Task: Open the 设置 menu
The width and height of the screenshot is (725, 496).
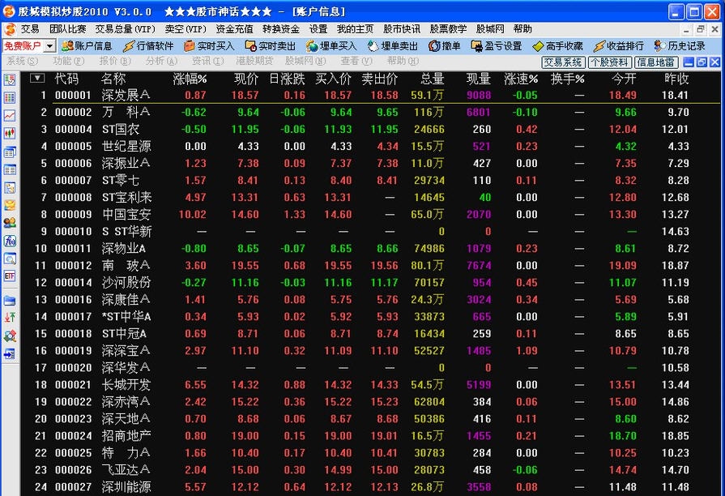Action: 318,28
